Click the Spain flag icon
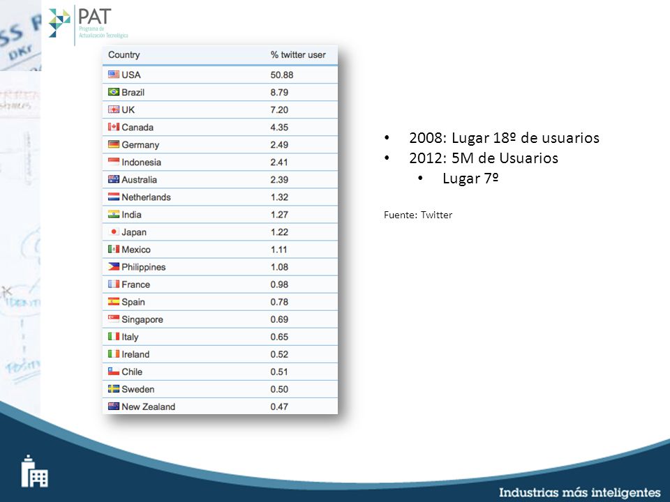The height and width of the screenshot is (502, 670). point(114,302)
